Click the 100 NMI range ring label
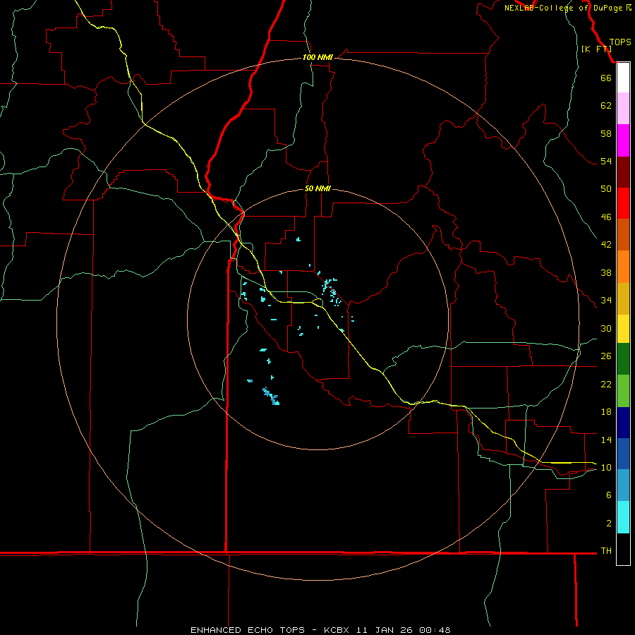Screen dimensions: 635x635 (x=317, y=57)
